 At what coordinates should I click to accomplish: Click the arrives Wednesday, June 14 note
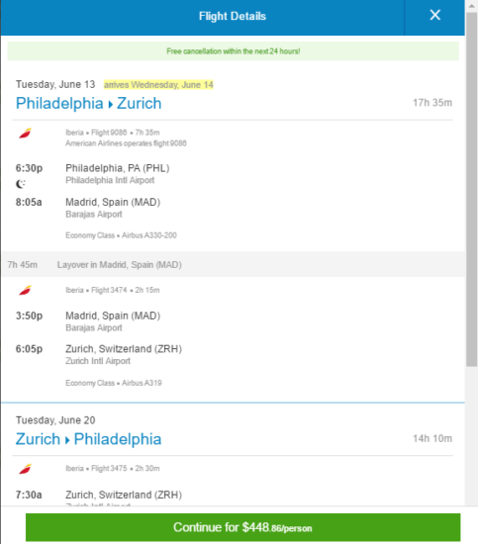point(158,85)
